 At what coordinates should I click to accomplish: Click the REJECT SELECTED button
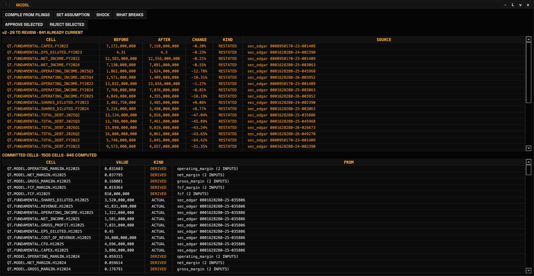tap(67, 24)
